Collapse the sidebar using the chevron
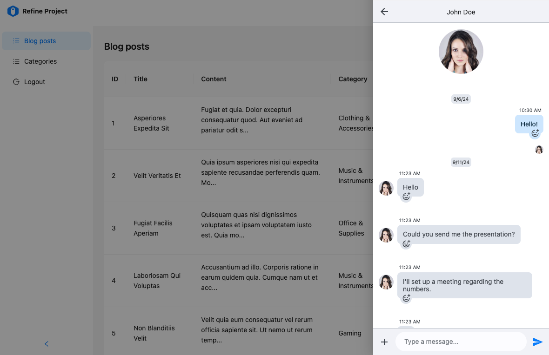Image resolution: width=549 pixels, height=355 pixels. [46, 344]
